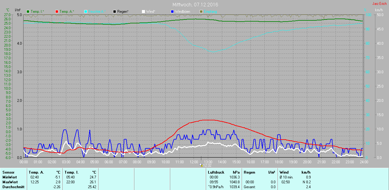Click the '06:00' x-axis time label

(109, 162)
